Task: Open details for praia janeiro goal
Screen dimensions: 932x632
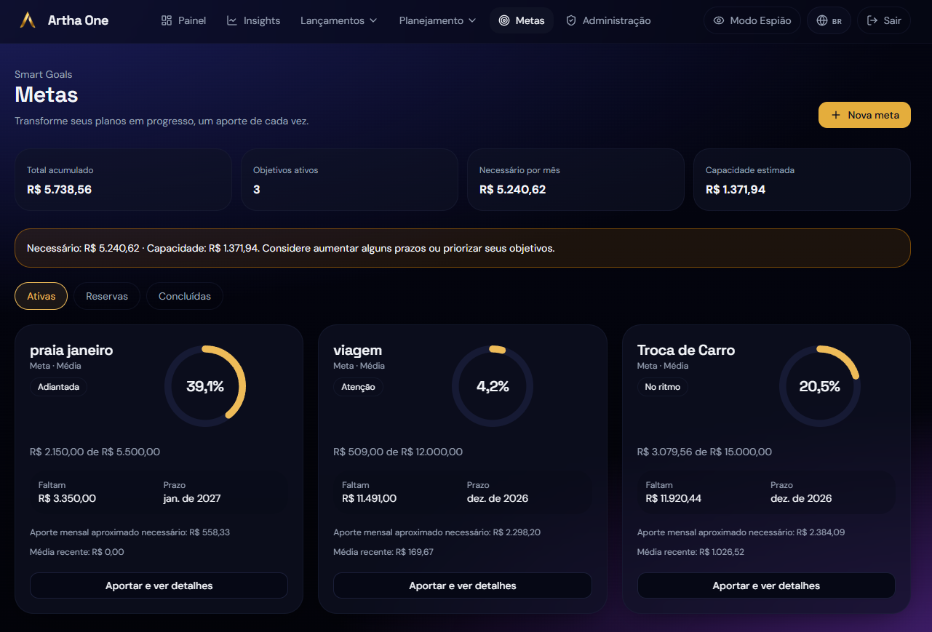Action: tap(159, 585)
